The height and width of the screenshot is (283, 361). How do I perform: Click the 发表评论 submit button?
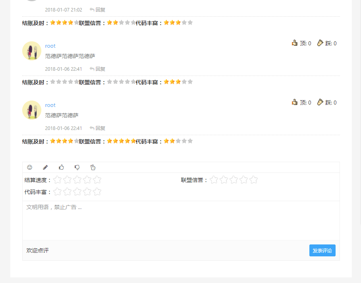click(322, 250)
